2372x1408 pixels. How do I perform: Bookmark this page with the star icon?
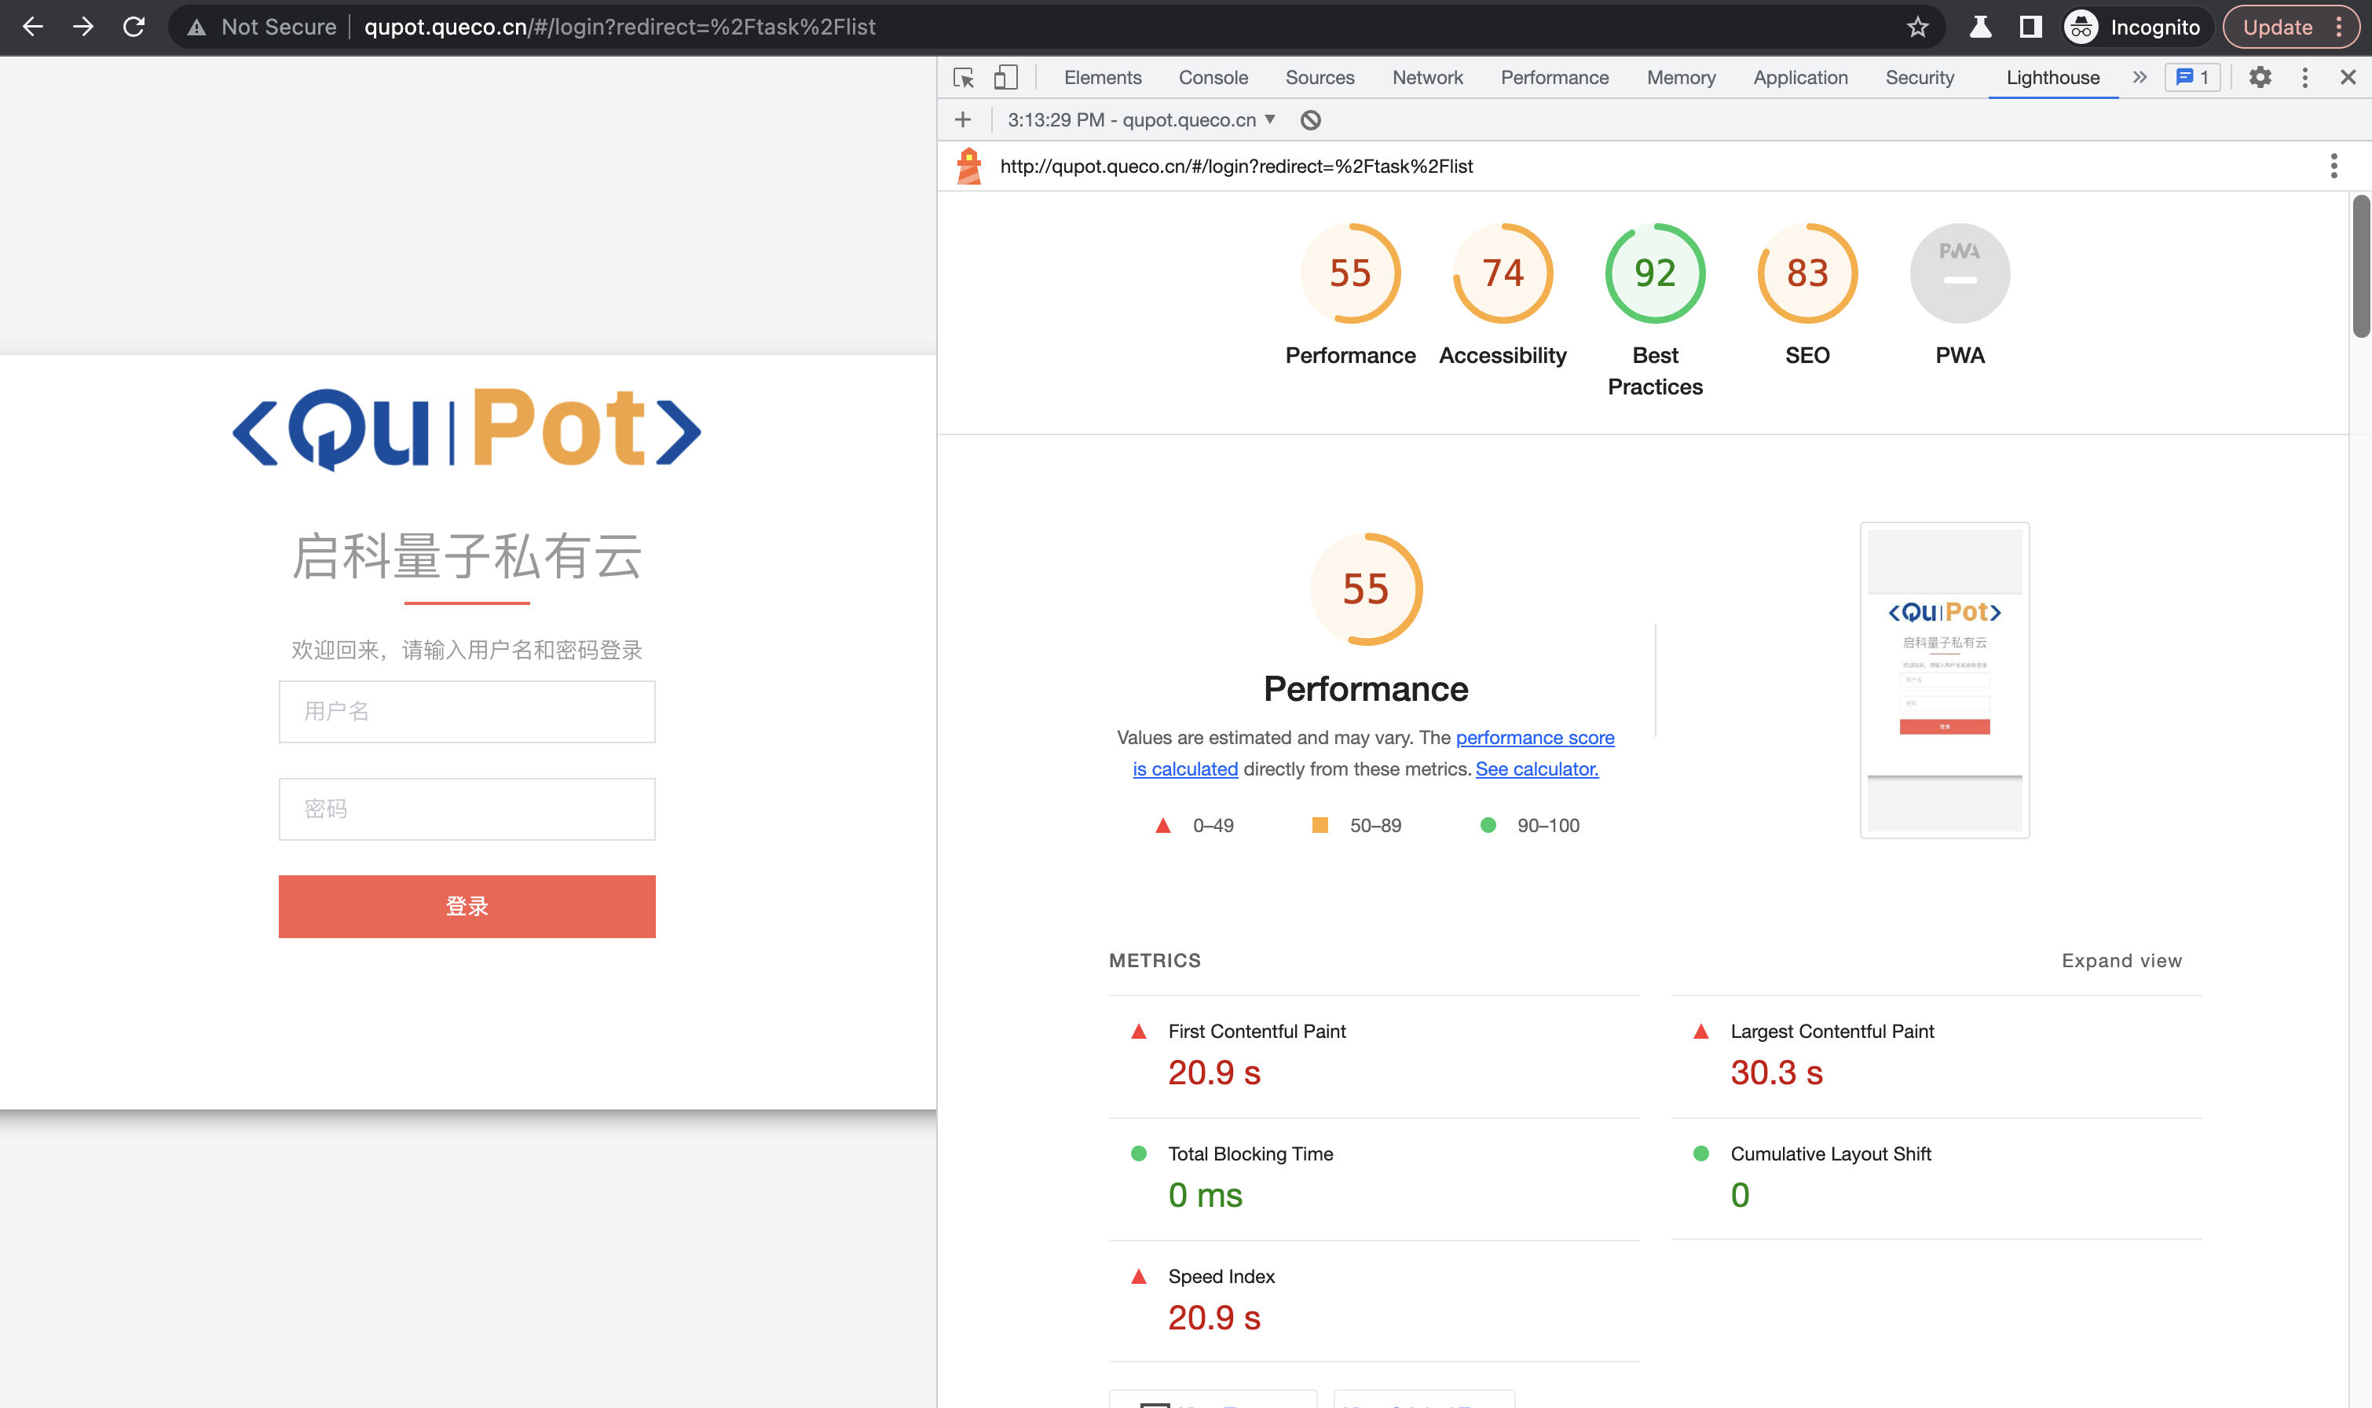click(x=1916, y=27)
